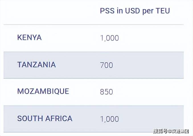Click South Africa's 1,000 surcharge value

coord(110,119)
